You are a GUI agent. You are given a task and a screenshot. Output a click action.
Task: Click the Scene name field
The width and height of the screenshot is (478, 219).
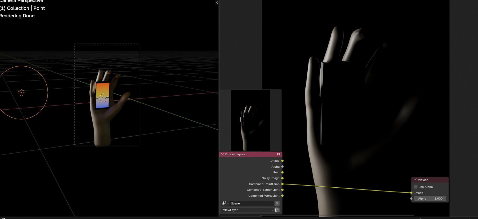point(252,203)
